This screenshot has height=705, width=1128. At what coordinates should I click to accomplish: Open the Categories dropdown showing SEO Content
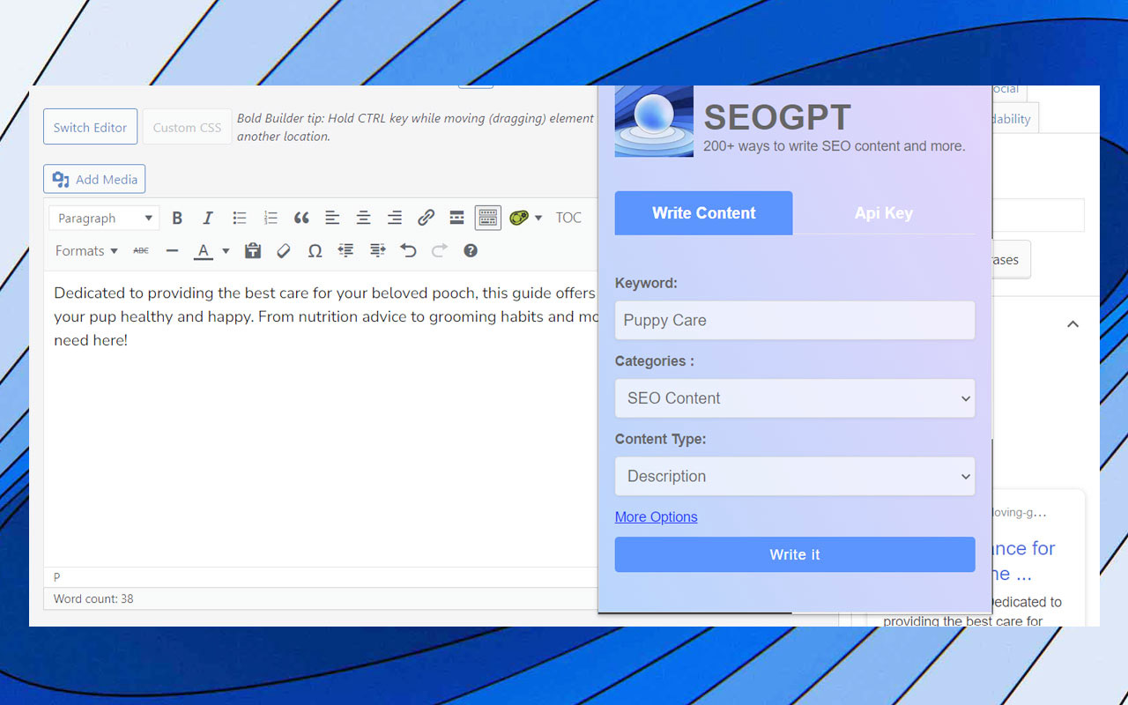794,398
